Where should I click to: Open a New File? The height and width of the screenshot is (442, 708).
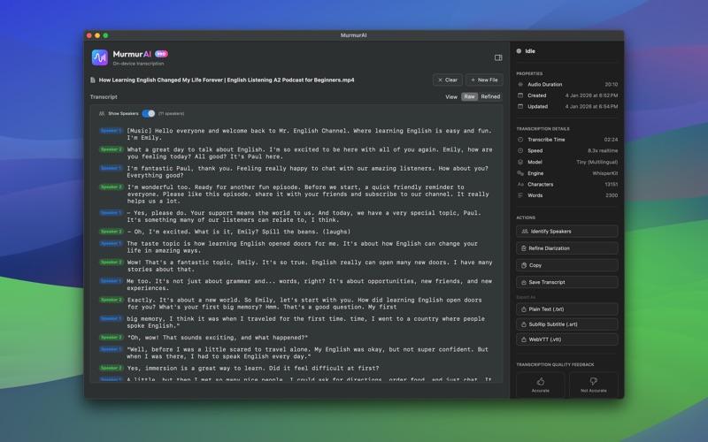click(x=484, y=80)
